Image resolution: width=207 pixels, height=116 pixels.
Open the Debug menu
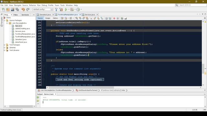tap(44, 5)
